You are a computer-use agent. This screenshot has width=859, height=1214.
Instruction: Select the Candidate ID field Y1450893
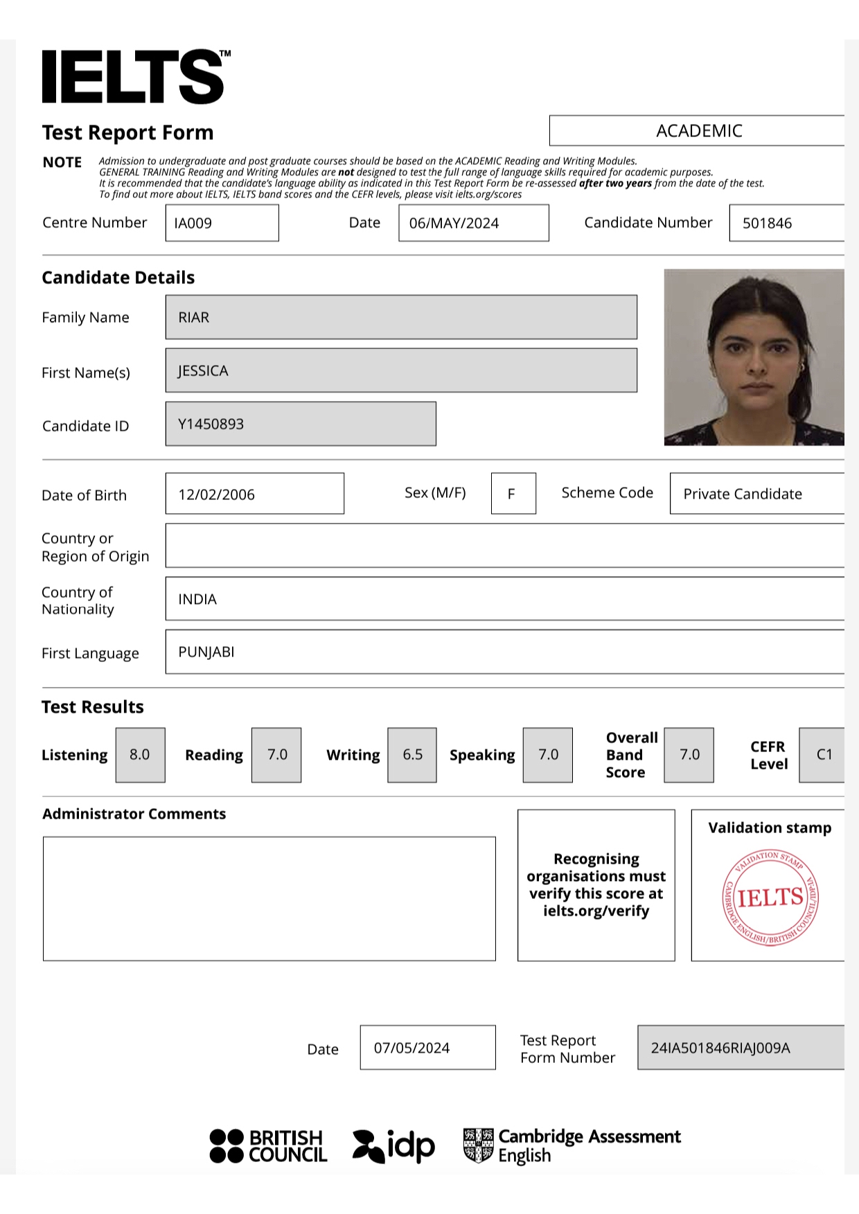[301, 424]
